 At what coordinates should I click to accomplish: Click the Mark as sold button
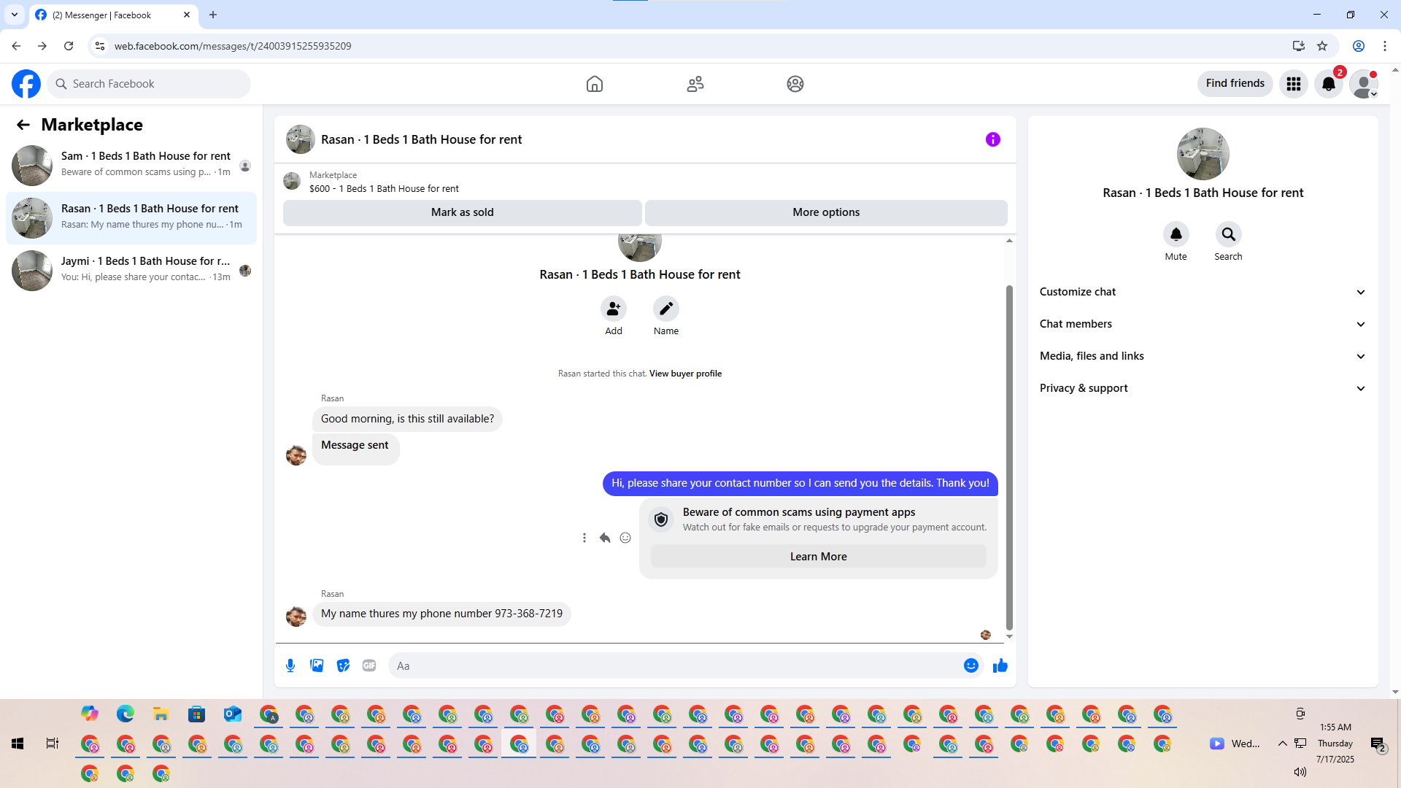pos(463,212)
